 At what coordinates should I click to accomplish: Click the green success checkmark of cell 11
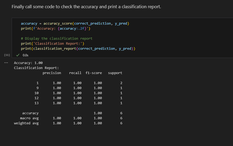18,55
